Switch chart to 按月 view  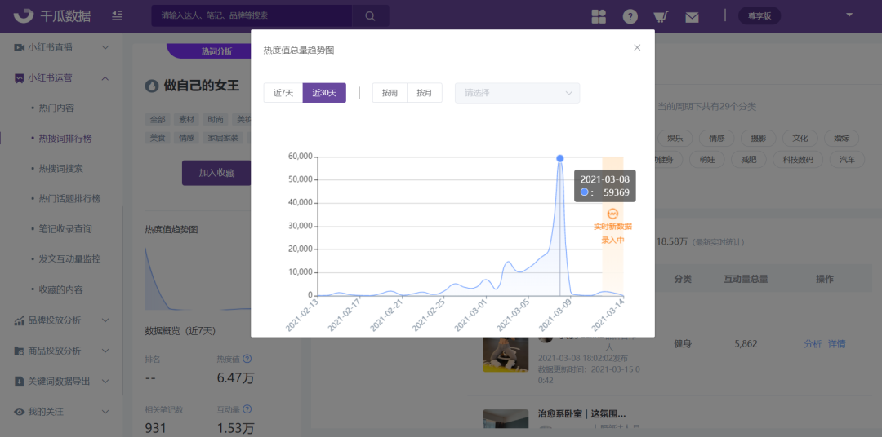click(424, 93)
